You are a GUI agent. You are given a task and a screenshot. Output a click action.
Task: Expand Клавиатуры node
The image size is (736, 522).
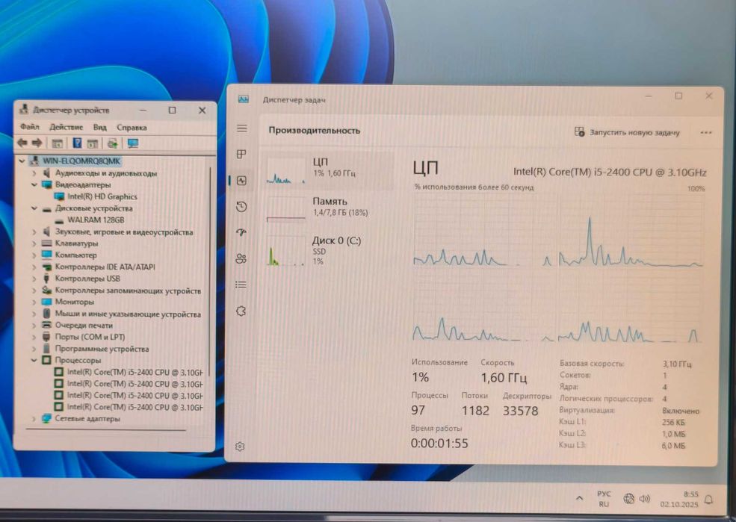[34, 243]
